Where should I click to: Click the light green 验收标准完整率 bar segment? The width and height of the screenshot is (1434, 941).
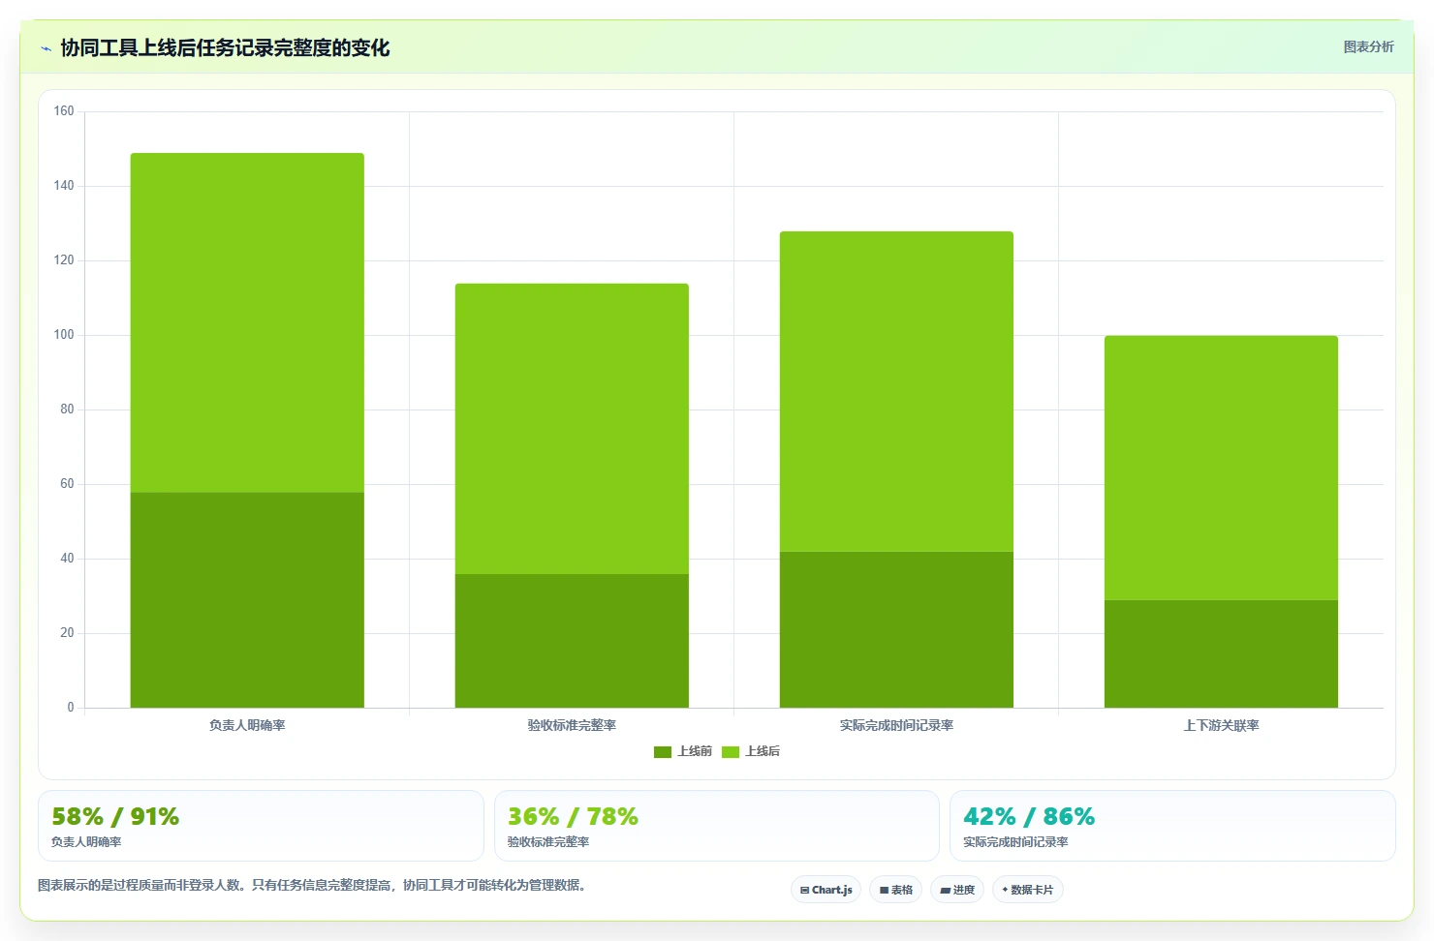tap(572, 429)
